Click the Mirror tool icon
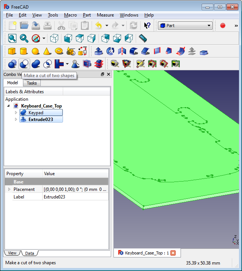 122,51
